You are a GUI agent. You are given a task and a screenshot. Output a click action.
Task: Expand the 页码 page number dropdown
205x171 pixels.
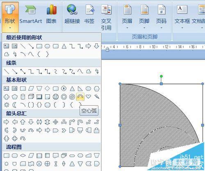[161, 17]
